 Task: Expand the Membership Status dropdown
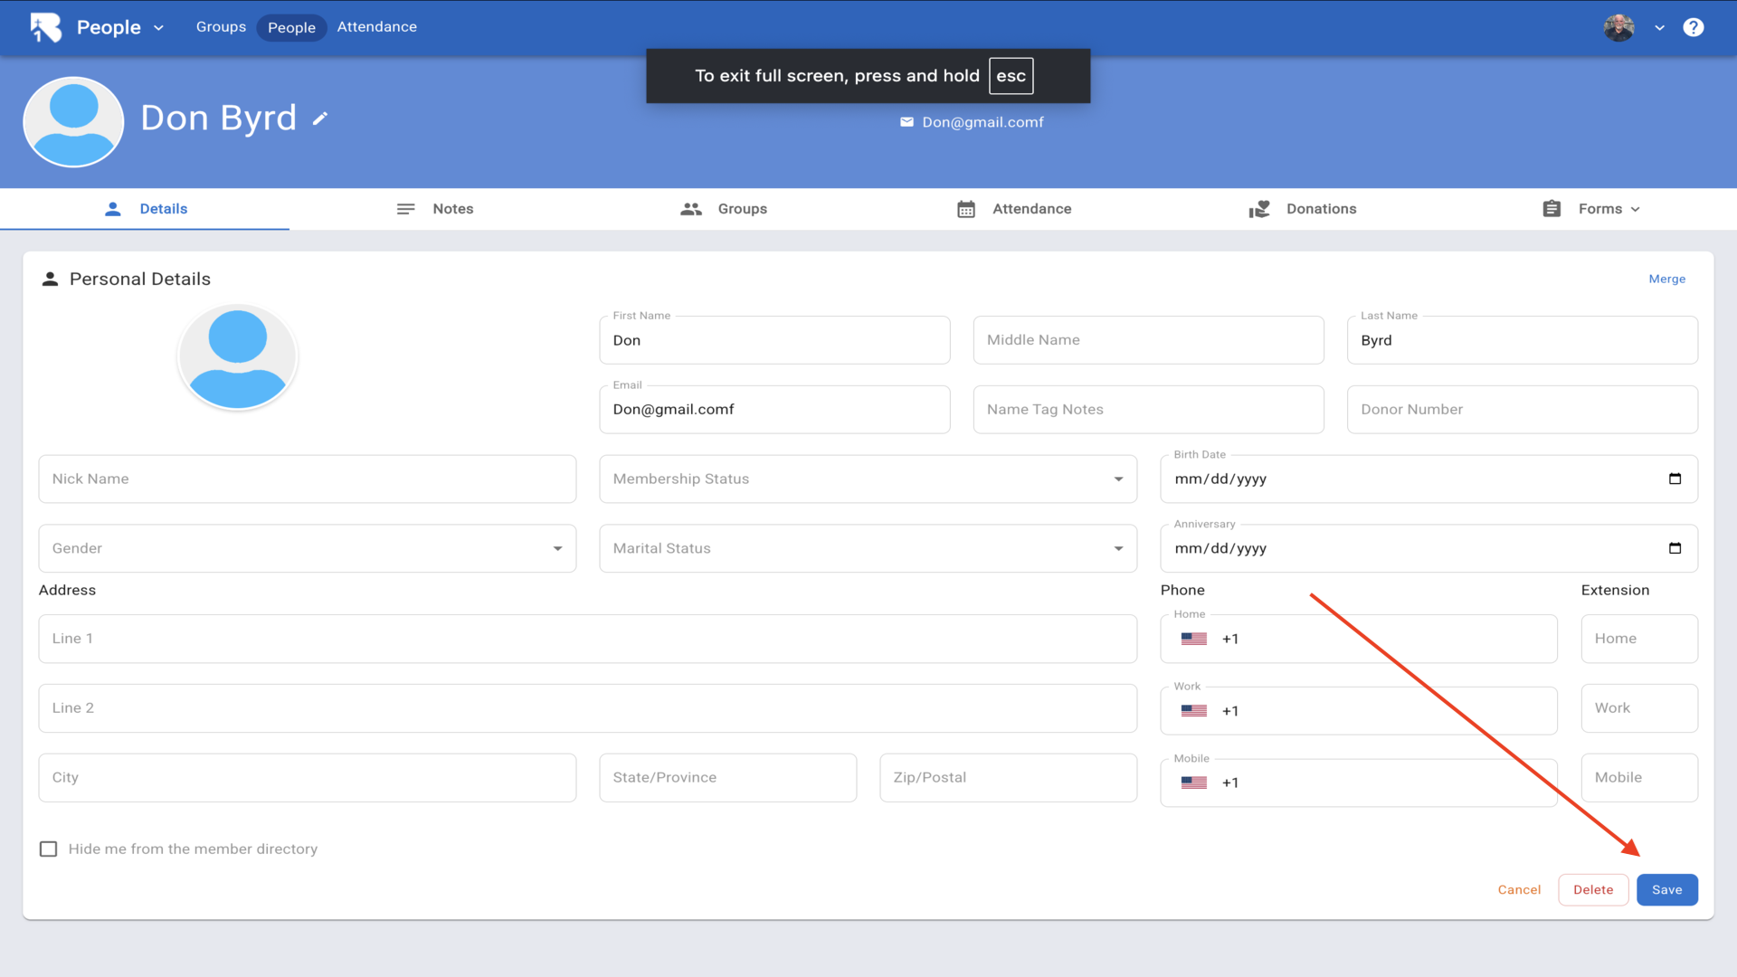(1118, 479)
